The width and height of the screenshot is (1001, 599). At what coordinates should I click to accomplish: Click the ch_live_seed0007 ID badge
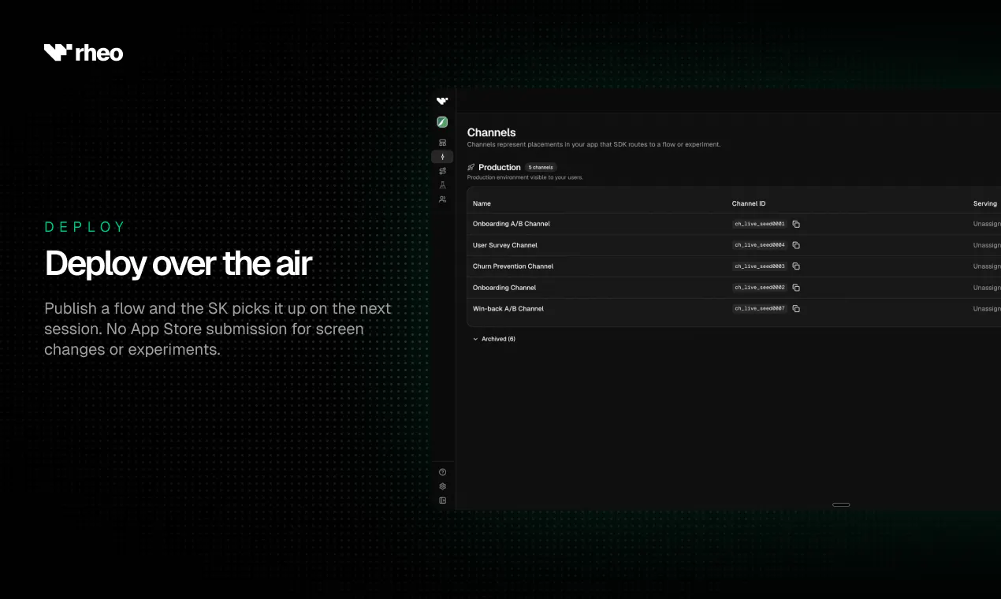(760, 309)
